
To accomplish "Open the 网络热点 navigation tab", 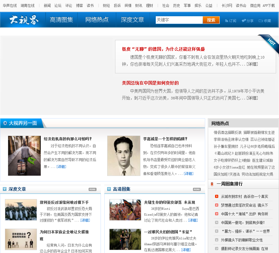I will pyautogui.click(x=97, y=20).
